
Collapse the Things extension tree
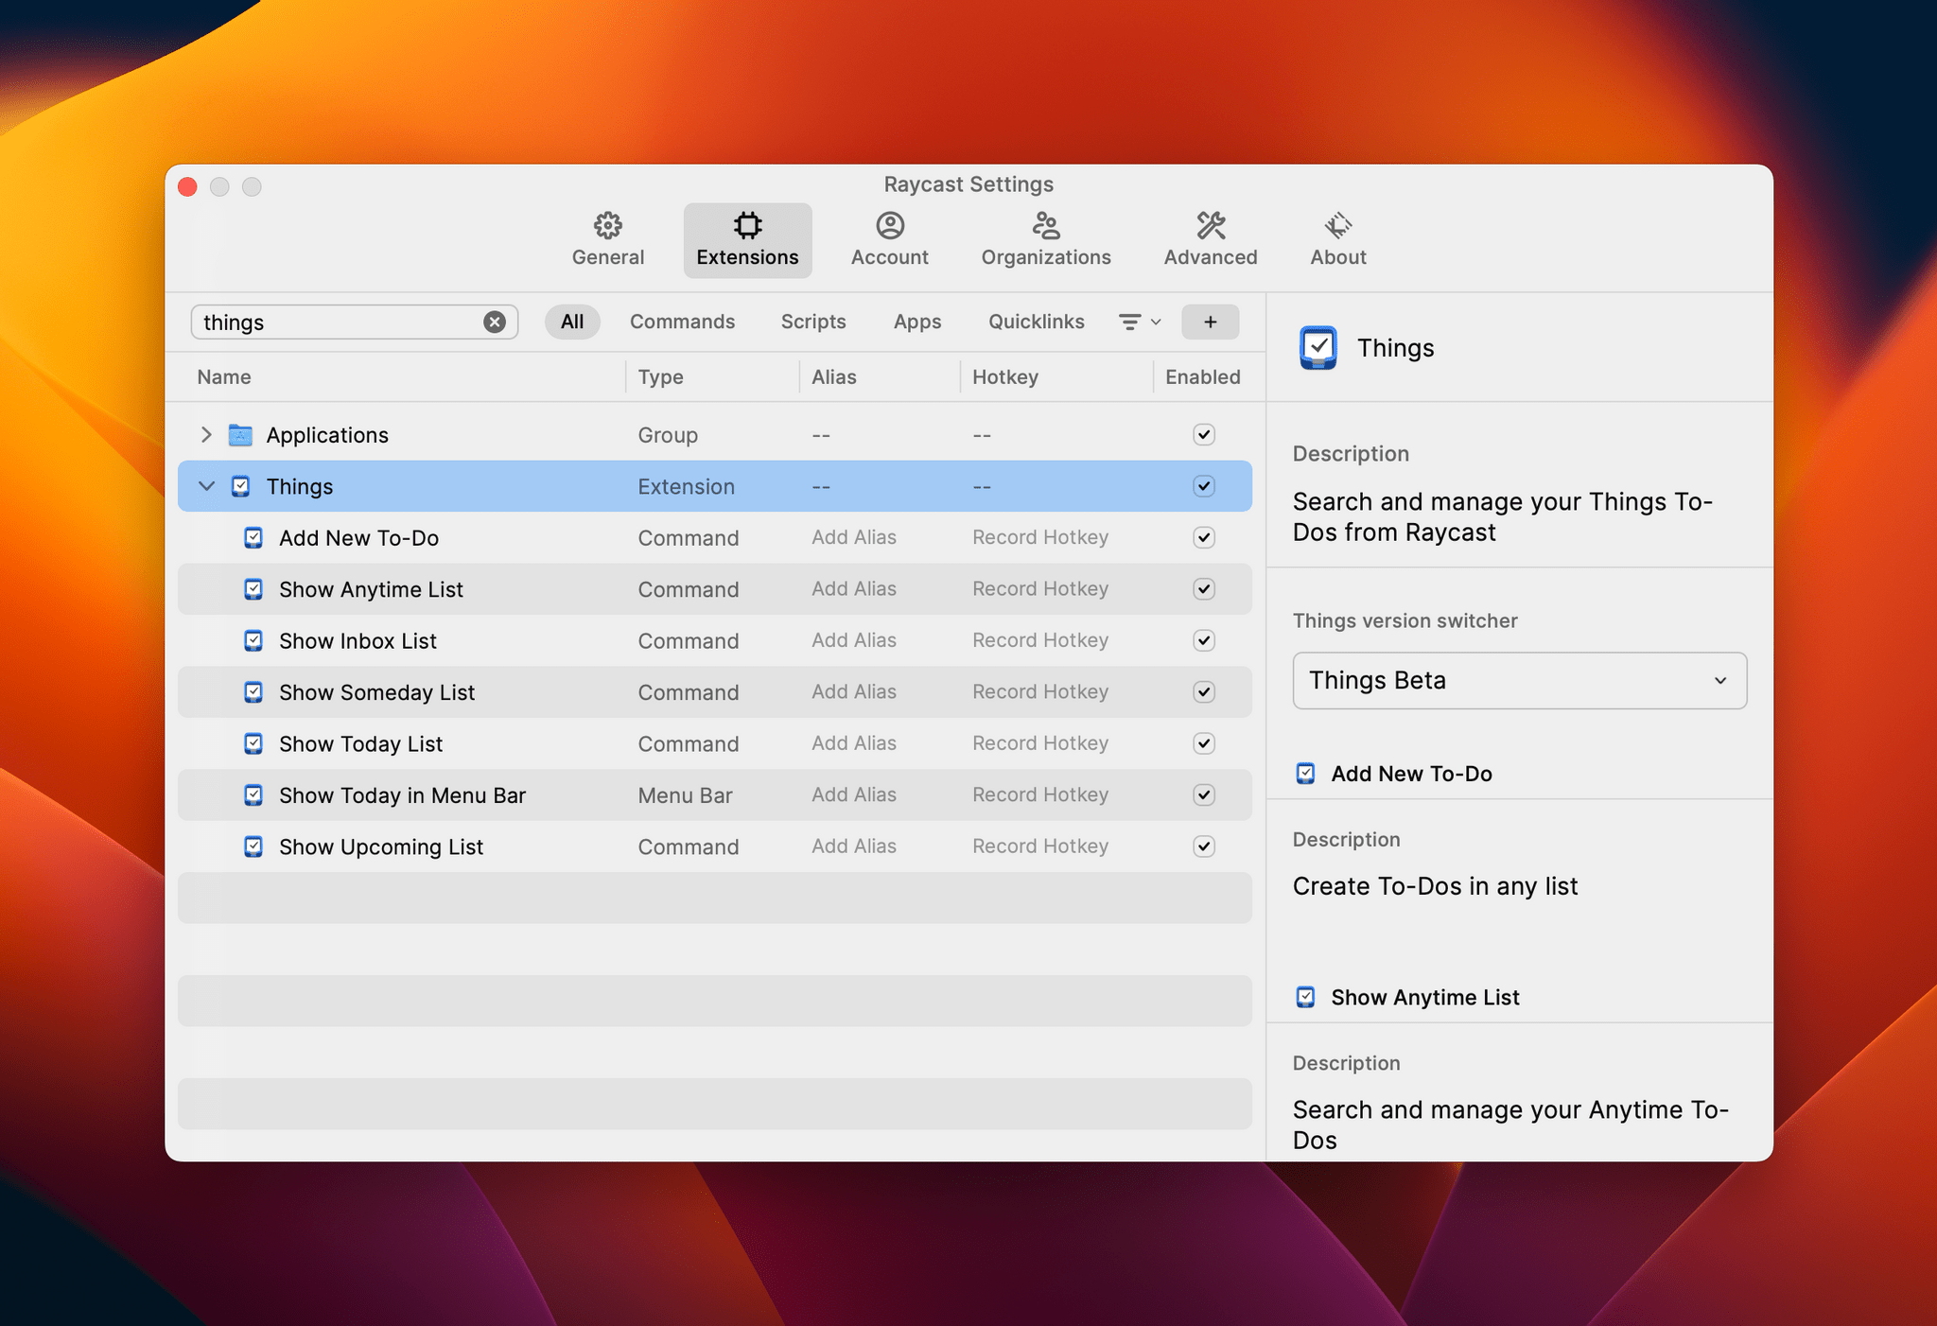point(204,485)
